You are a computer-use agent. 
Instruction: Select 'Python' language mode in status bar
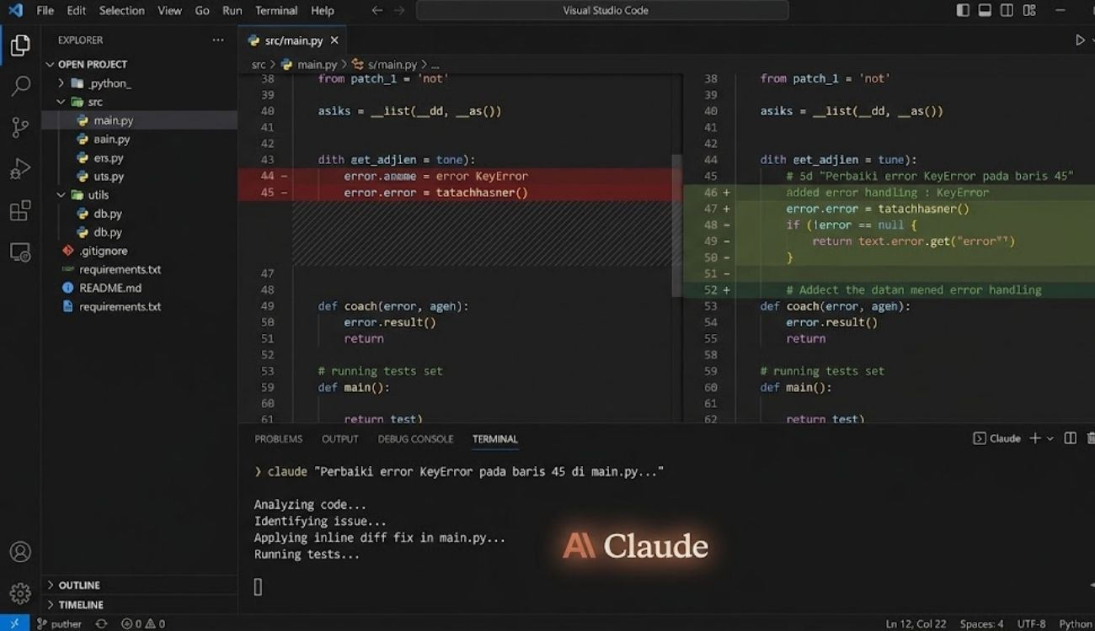tap(1076, 624)
